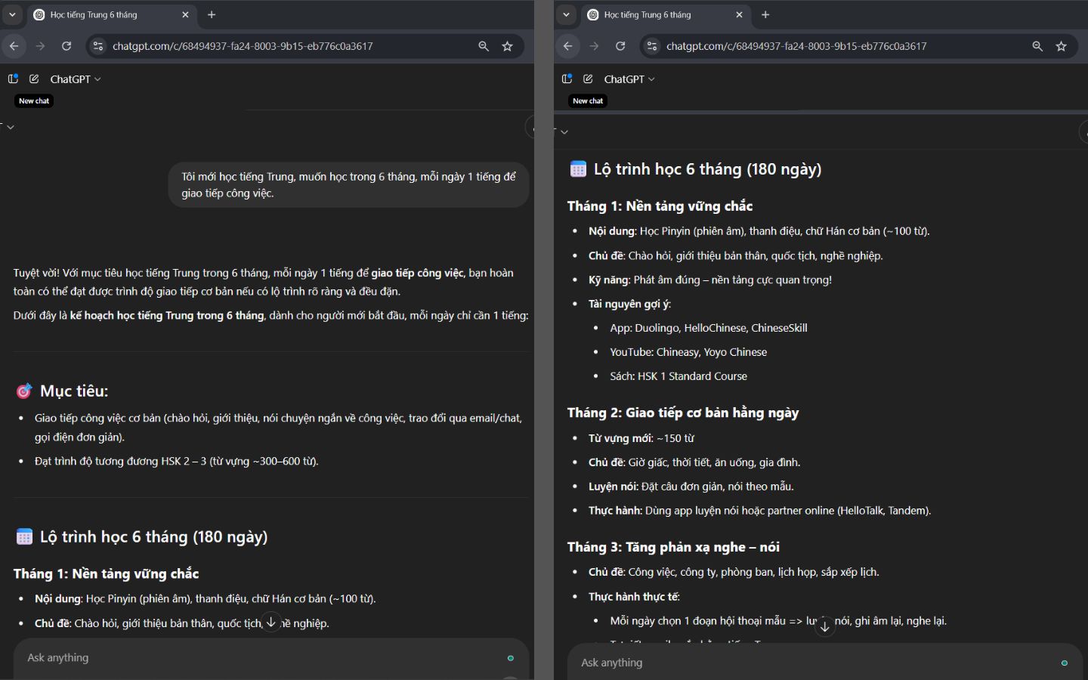This screenshot has height=680, width=1088.
Task: Toggle the sidebar in right ChatGPT window
Action: 567,79
